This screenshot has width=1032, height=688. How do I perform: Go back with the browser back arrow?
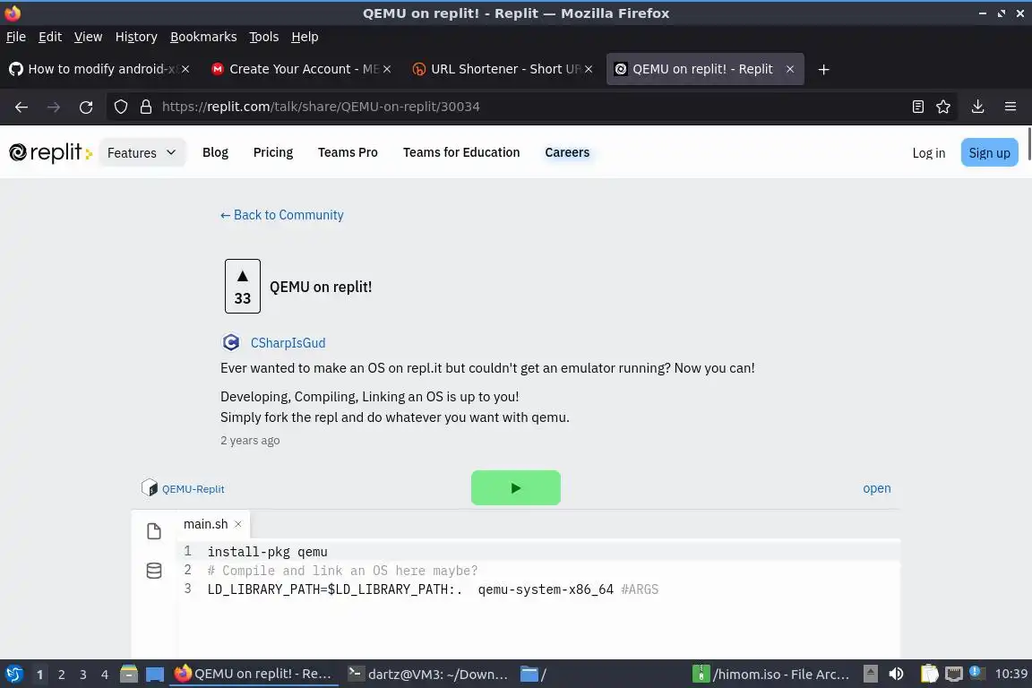21,107
